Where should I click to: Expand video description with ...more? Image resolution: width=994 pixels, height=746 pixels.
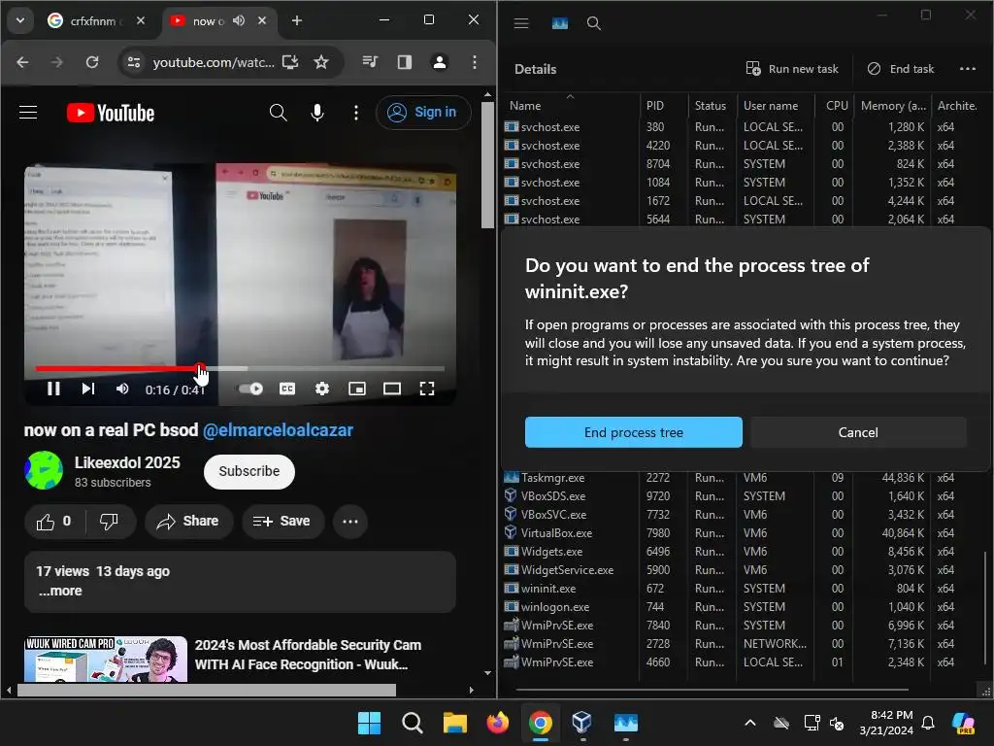[60, 592]
